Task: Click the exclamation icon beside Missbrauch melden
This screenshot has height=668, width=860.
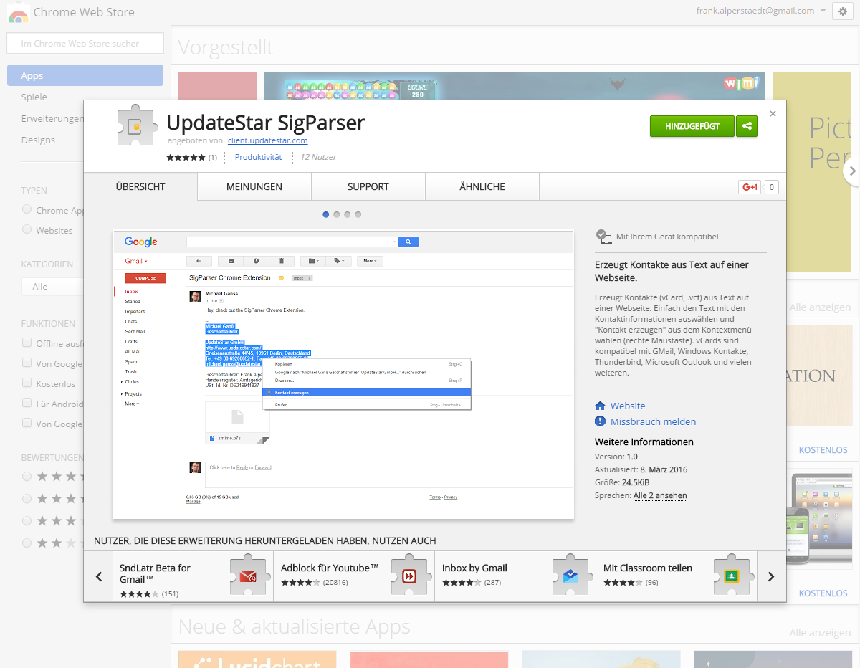Action: click(x=601, y=421)
